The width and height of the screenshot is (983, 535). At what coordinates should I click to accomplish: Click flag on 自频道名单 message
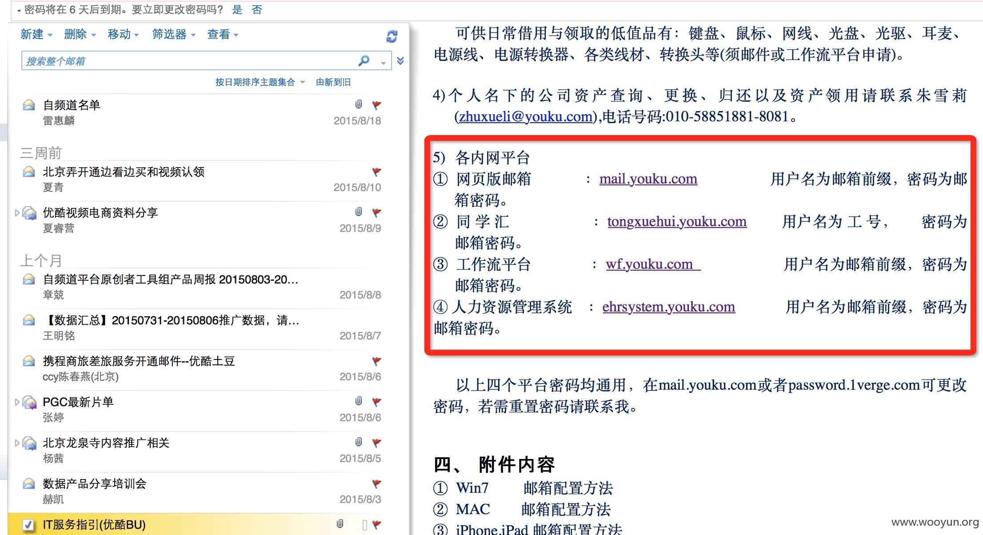pyautogui.click(x=376, y=105)
